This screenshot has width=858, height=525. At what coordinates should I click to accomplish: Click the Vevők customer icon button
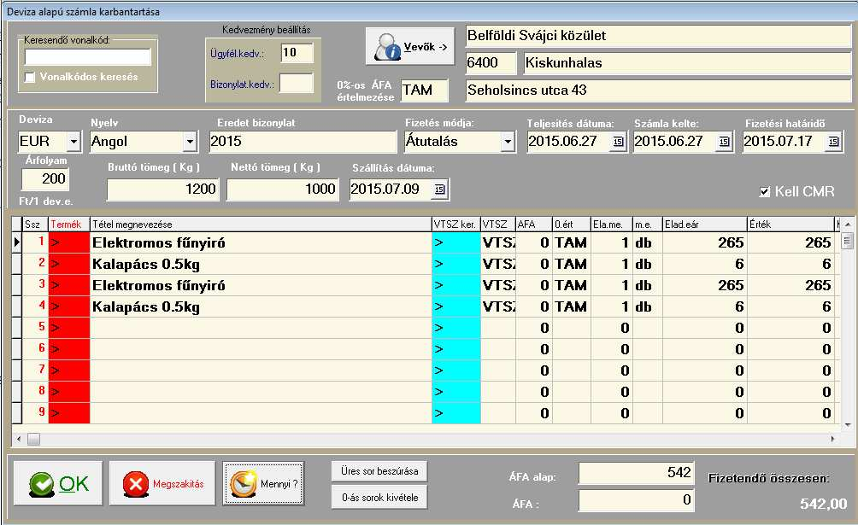click(x=410, y=47)
